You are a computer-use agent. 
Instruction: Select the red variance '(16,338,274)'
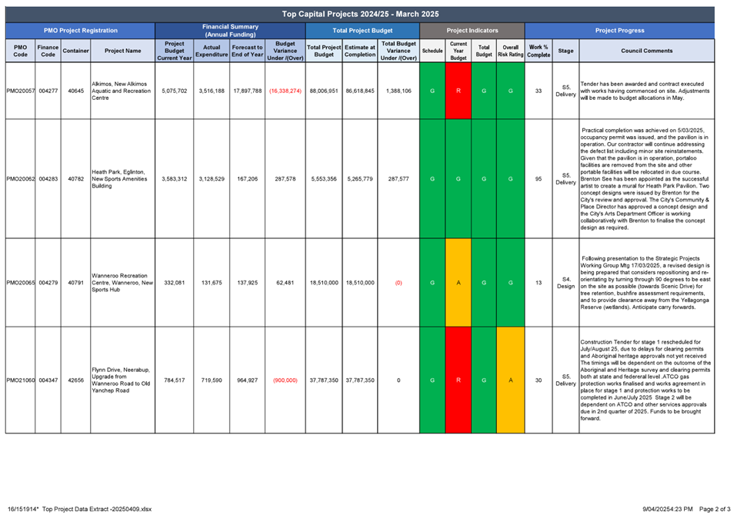tap(285, 91)
